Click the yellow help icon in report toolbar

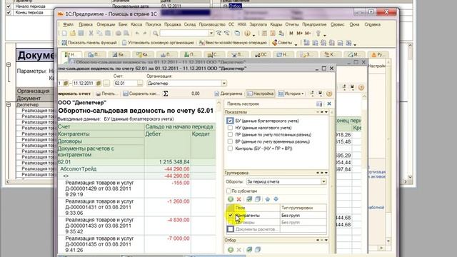[329, 94]
